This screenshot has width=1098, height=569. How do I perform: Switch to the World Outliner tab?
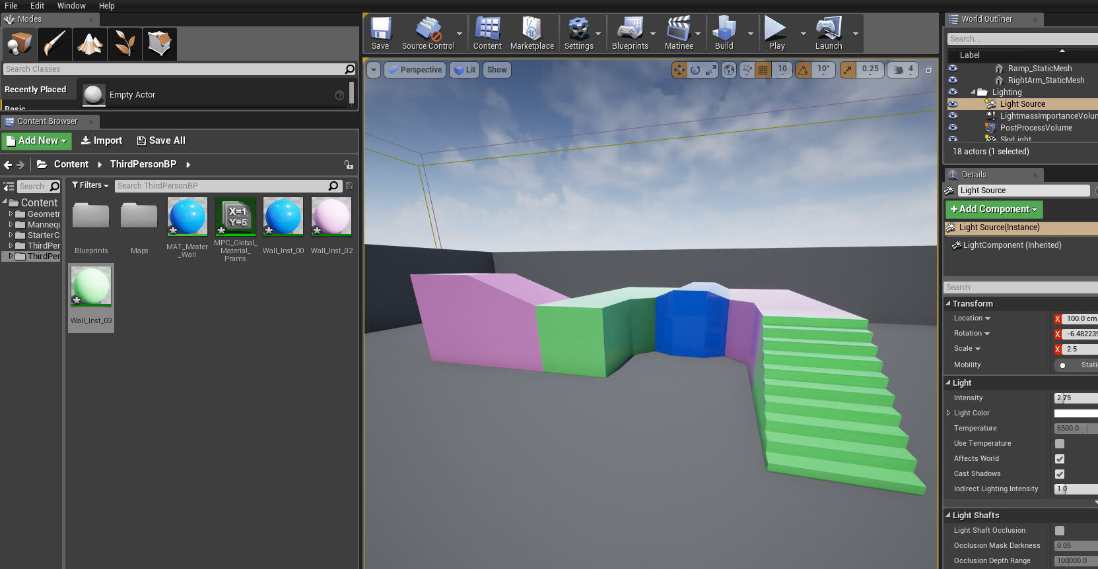[x=986, y=19]
